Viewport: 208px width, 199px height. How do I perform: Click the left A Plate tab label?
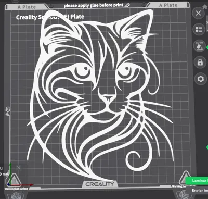click(x=27, y=7)
